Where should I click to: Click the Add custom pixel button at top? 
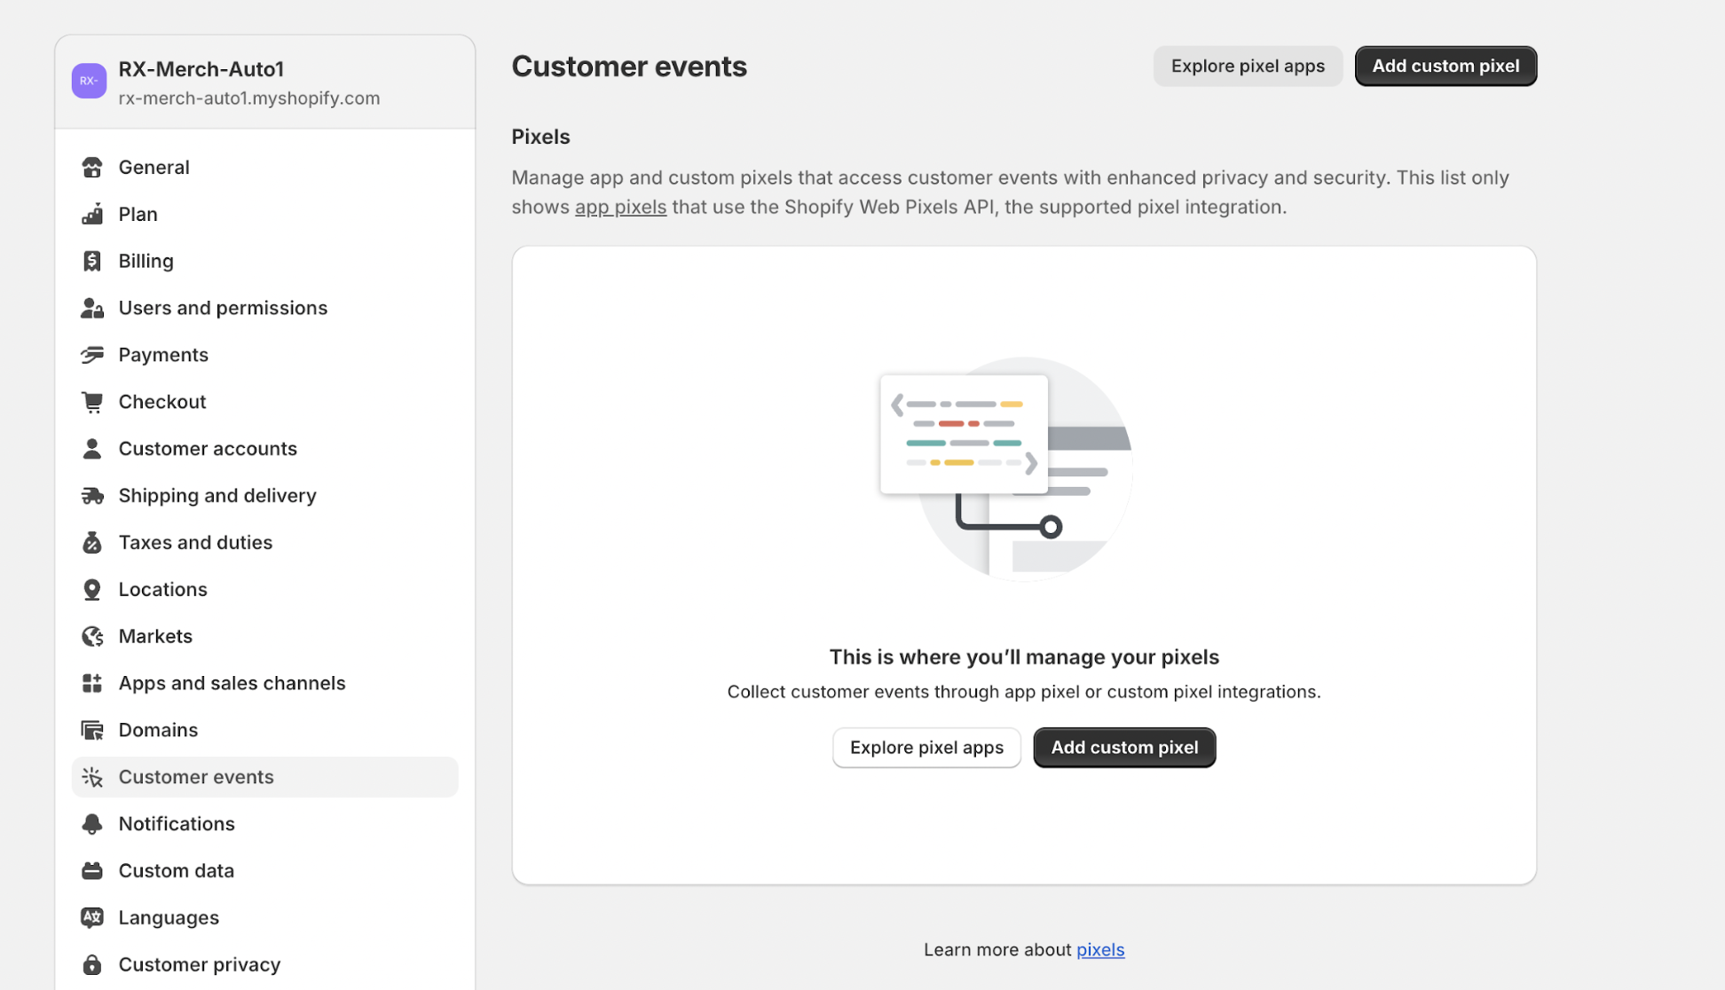point(1445,66)
